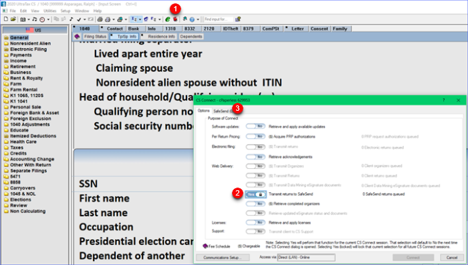Select the Health Care folder
This screenshot has width=468, height=265.
[23, 142]
